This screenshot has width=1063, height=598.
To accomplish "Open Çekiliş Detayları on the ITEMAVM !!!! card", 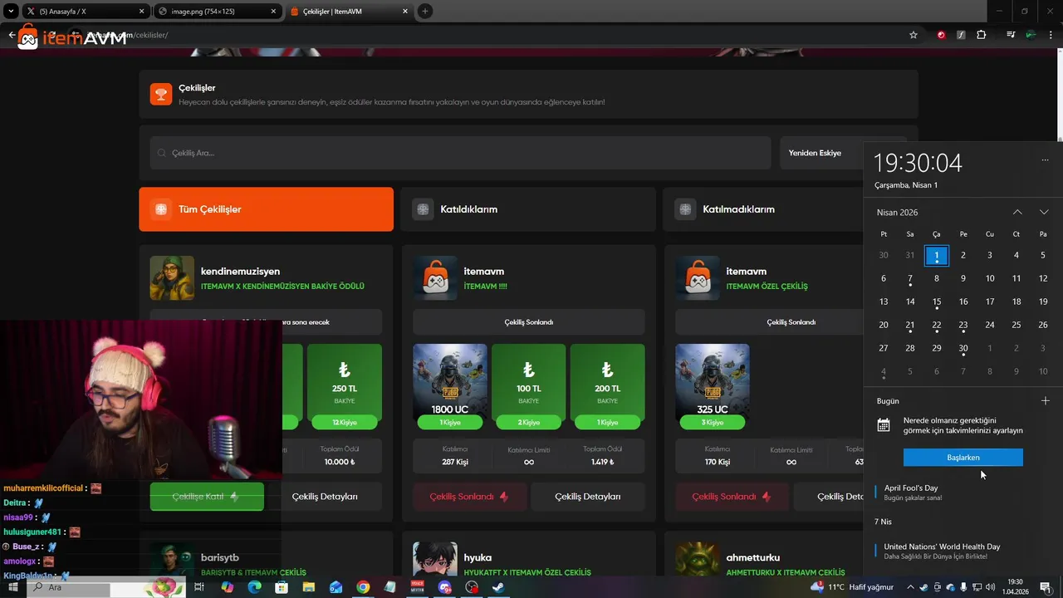I will coord(587,496).
